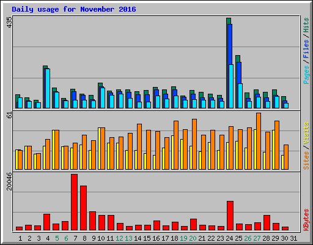Click the Pages legend label
Image resolution: width=313 pixels, height=245 pixels.
(306, 75)
